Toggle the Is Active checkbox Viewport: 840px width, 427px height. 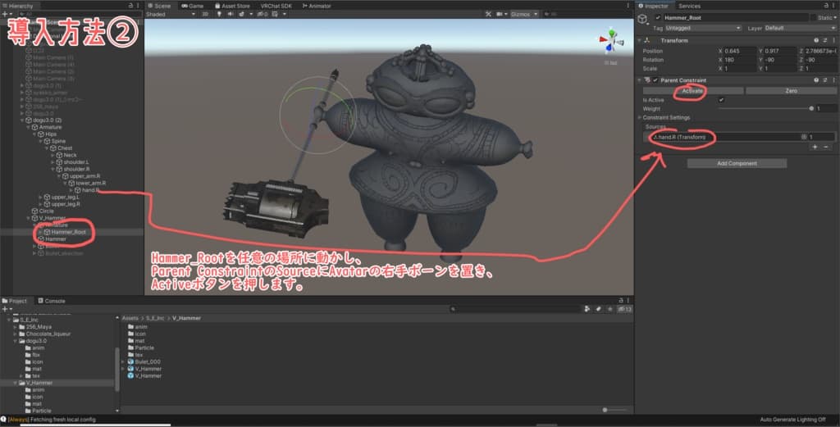pyautogui.click(x=721, y=100)
